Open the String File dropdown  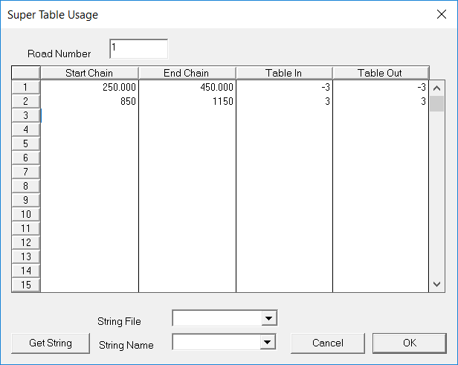click(x=269, y=318)
